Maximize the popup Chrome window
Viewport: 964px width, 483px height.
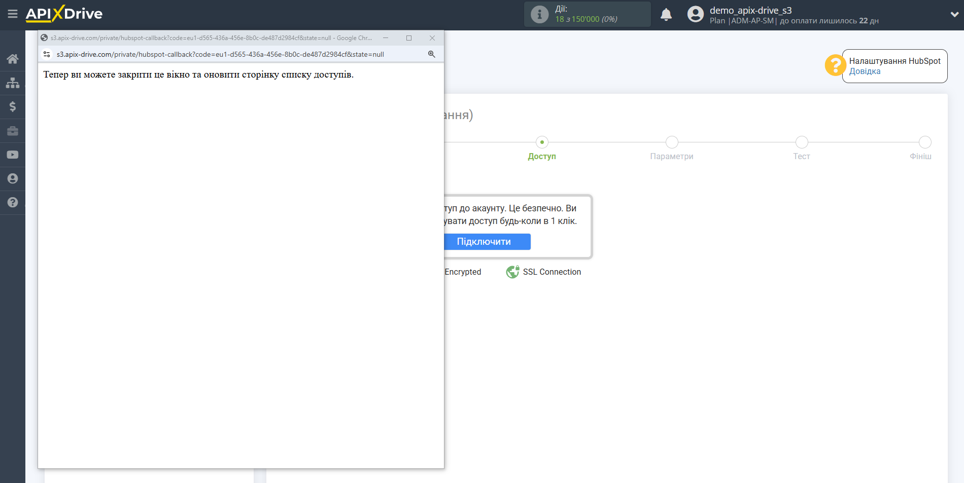point(409,38)
